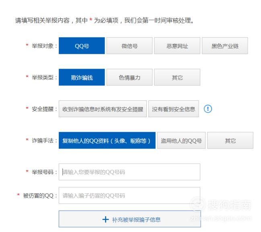The height and width of the screenshot is (232, 261).
Task: Select 没有看到安全信息 option
Action: [174, 109]
